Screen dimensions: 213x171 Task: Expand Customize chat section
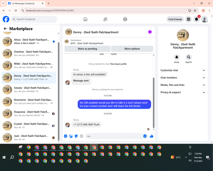[183, 70]
